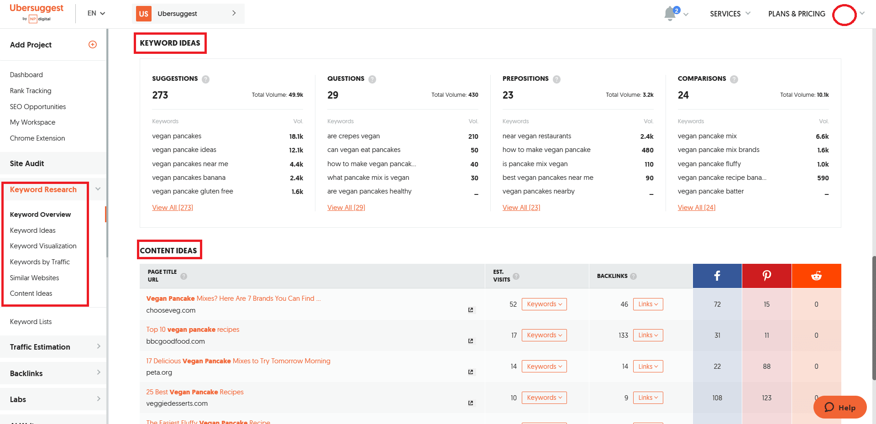Click the Help chat button

point(840,407)
